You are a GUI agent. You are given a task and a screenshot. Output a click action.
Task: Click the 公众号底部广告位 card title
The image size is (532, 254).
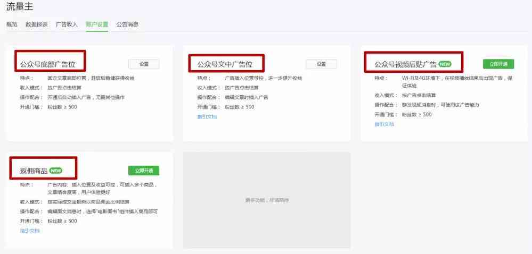tap(48, 64)
